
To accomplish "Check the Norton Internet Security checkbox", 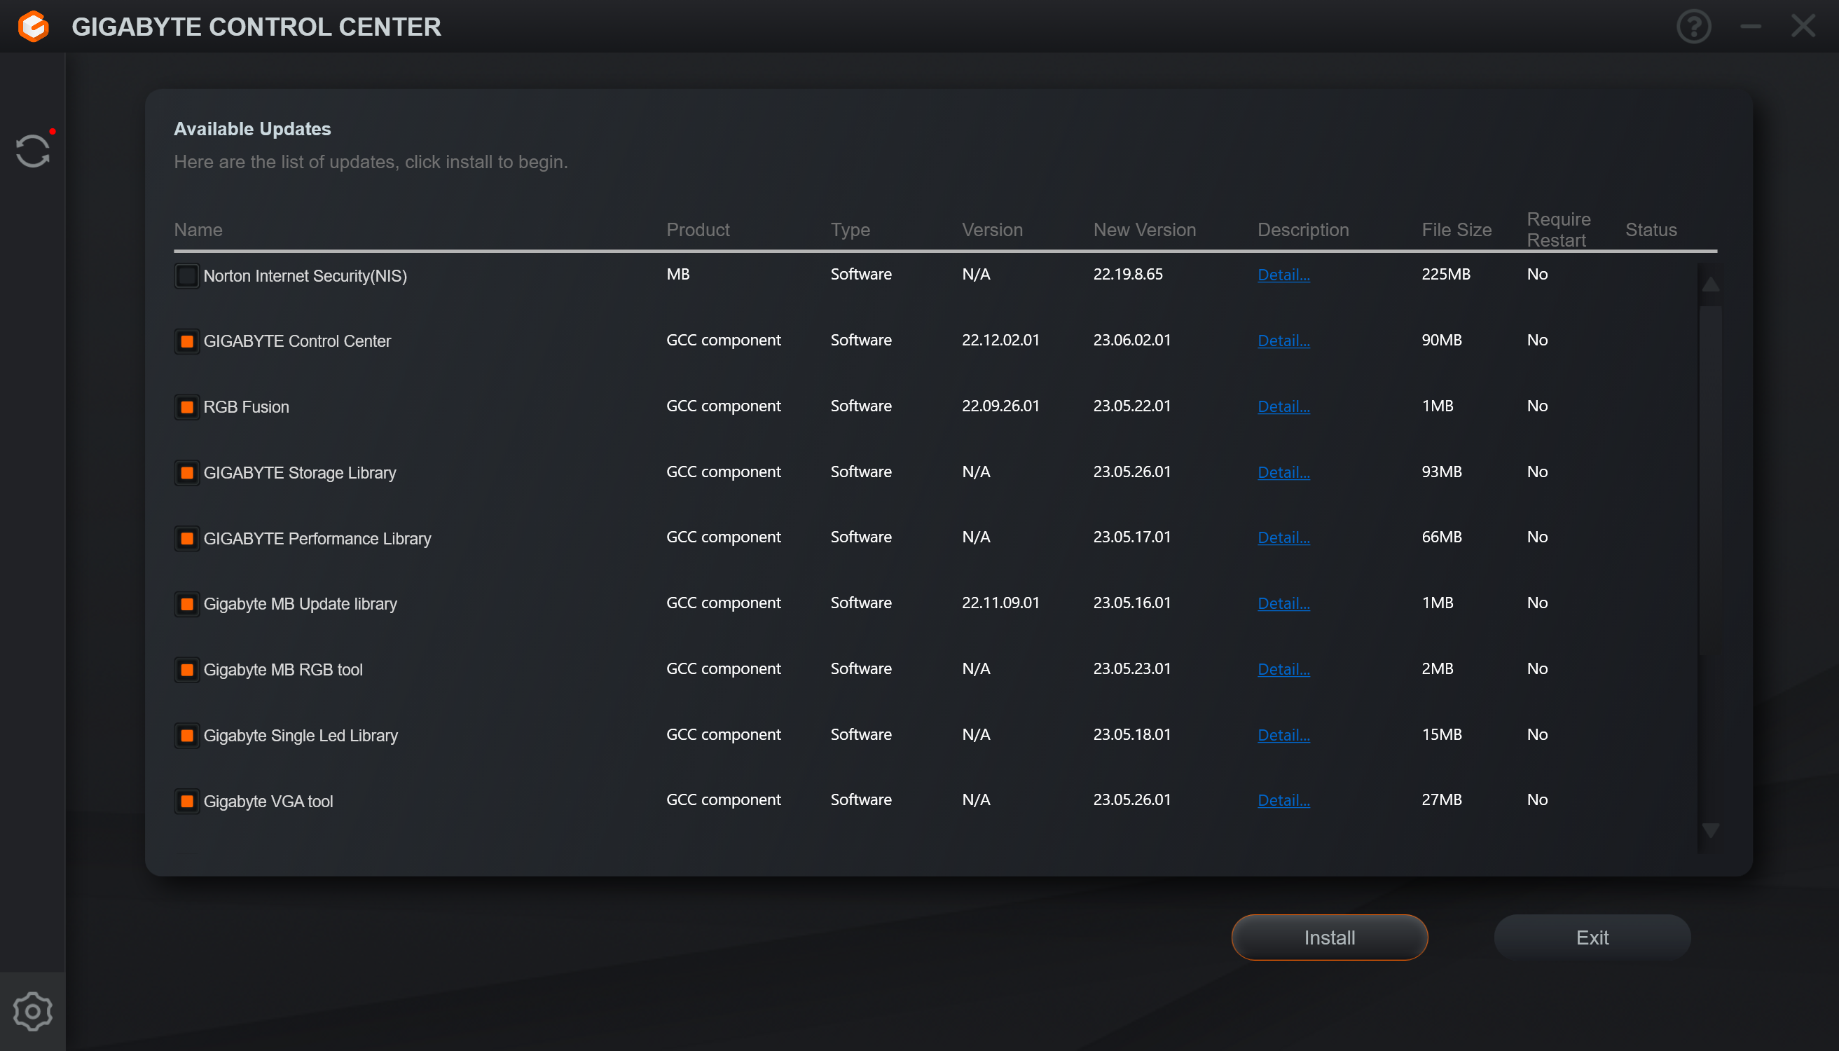I will click(x=187, y=276).
